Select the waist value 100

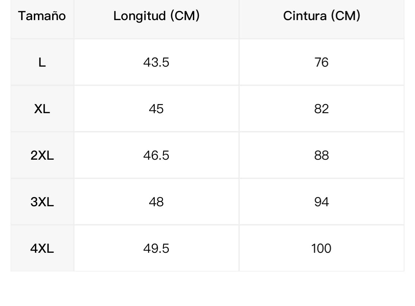(321, 249)
